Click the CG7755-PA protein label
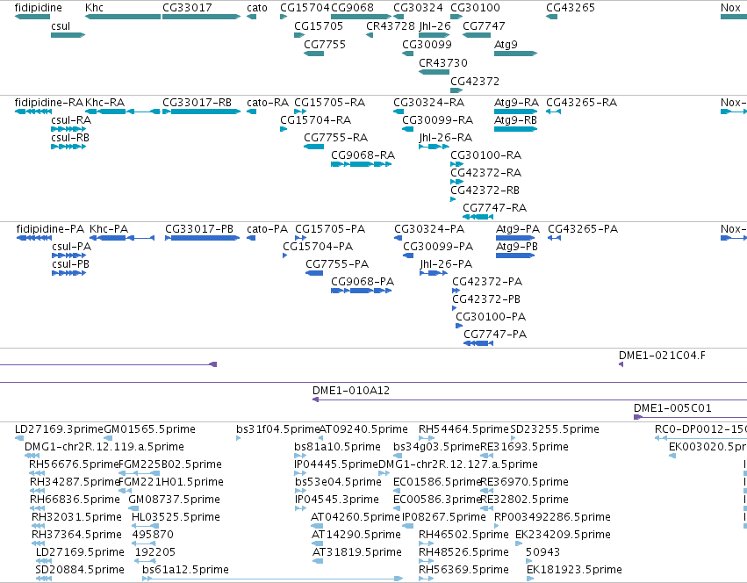The width and height of the screenshot is (747, 583). pos(337,264)
